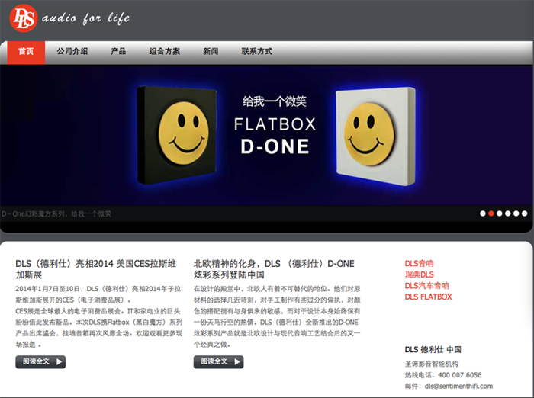This screenshot has width=534, height=398.
Task: Click play arrow on D-ONE article's 阅读全文 button
Action: click(237, 362)
